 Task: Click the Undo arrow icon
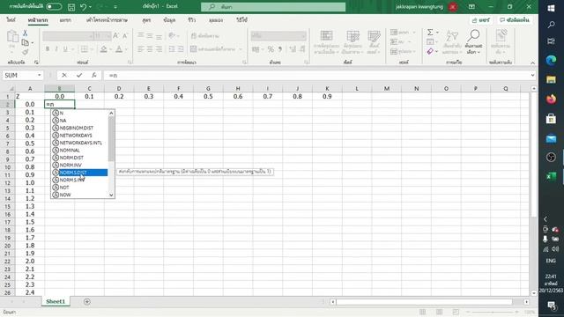pyautogui.click(x=83, y=7)
